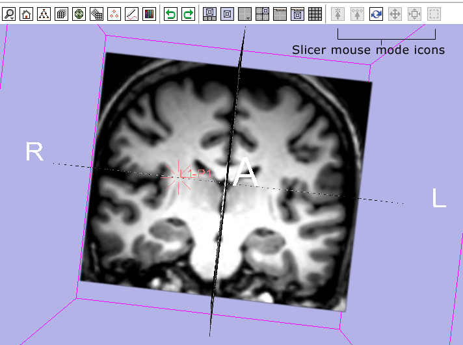
Task: Enable the rotate mouse mode icon
Action: pos(376,13)
